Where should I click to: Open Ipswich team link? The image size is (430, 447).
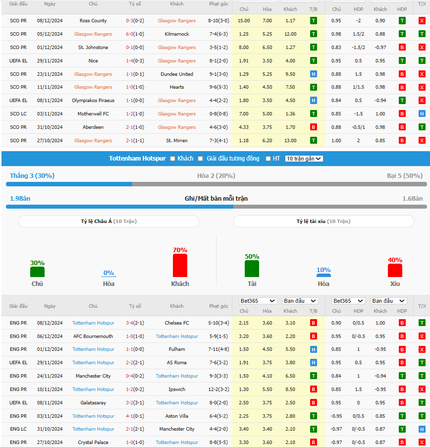click(177, 390)
